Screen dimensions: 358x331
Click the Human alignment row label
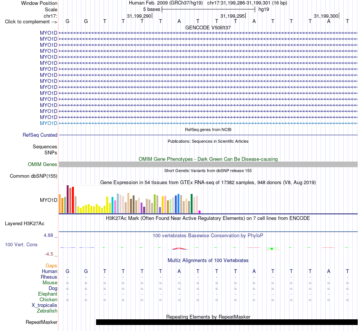[49, 271]
